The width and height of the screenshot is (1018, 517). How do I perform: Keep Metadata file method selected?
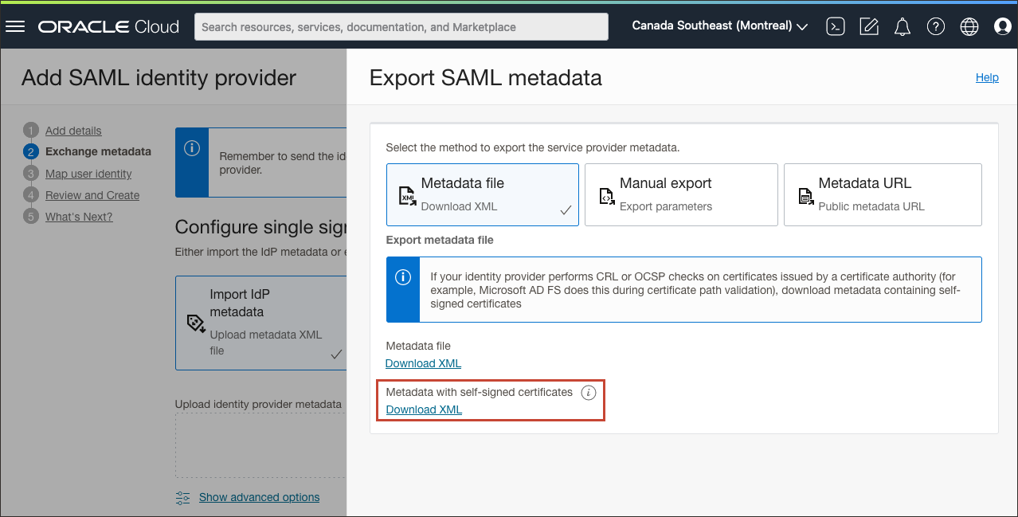click(x=482, y=194)
